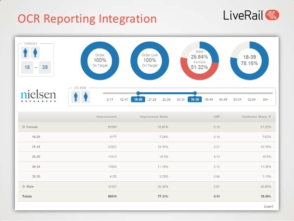Click the Order 100% On Target donut

pos(100,60)
